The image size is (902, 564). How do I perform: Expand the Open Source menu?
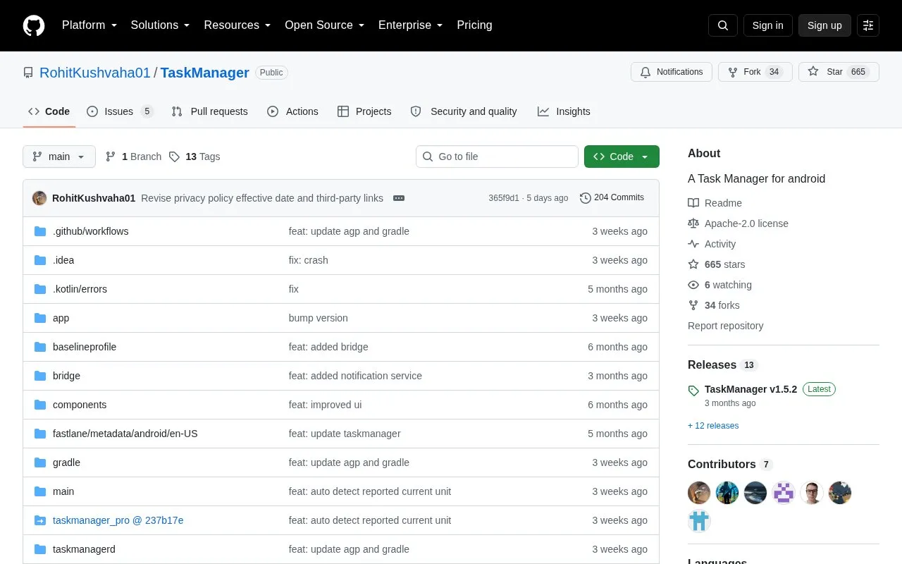tap(324, 25)
